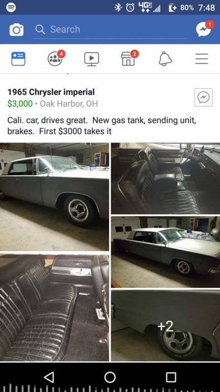Screen dimensions: 220x392
Task: View front seat interior photo
Action: [x=166, y=179]
